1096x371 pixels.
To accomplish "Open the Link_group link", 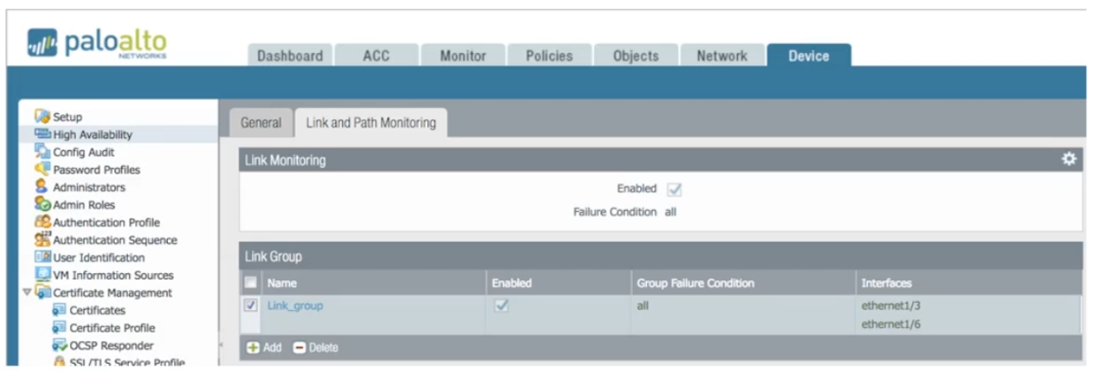I will (295, 306).
